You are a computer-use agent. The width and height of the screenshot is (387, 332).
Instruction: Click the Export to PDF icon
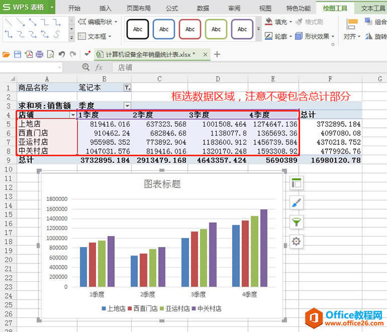(28, 55)
